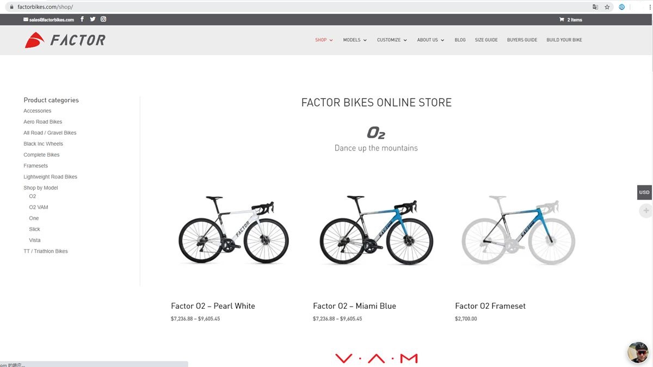
Task: Go to the SIZE GUIDE menu item
Action: tap(486, 40)
